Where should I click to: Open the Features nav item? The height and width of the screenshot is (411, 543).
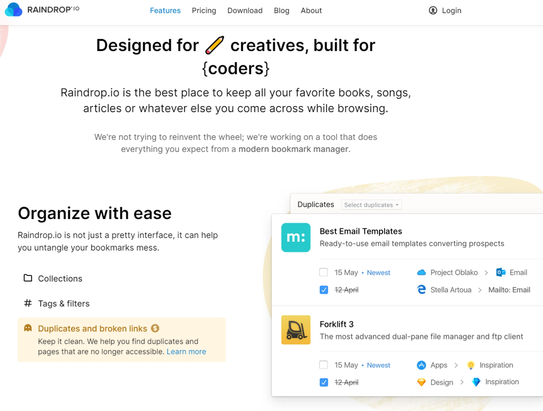(165, 11)
